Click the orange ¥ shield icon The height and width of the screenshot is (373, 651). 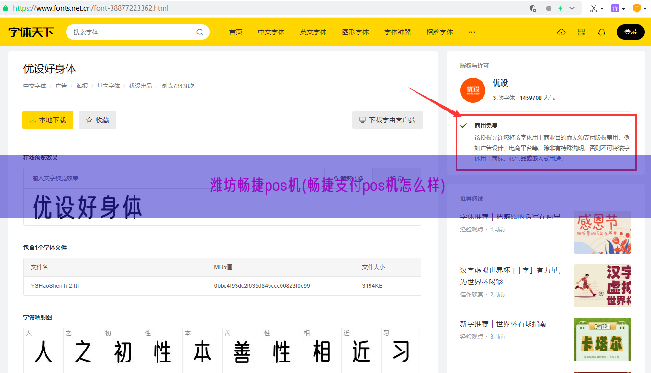tap(637, 8)
